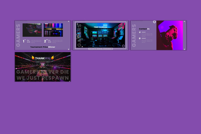Select the GAMERS NEVER DIE text
This screenshot has height=134, width=201.
point(42,72)
